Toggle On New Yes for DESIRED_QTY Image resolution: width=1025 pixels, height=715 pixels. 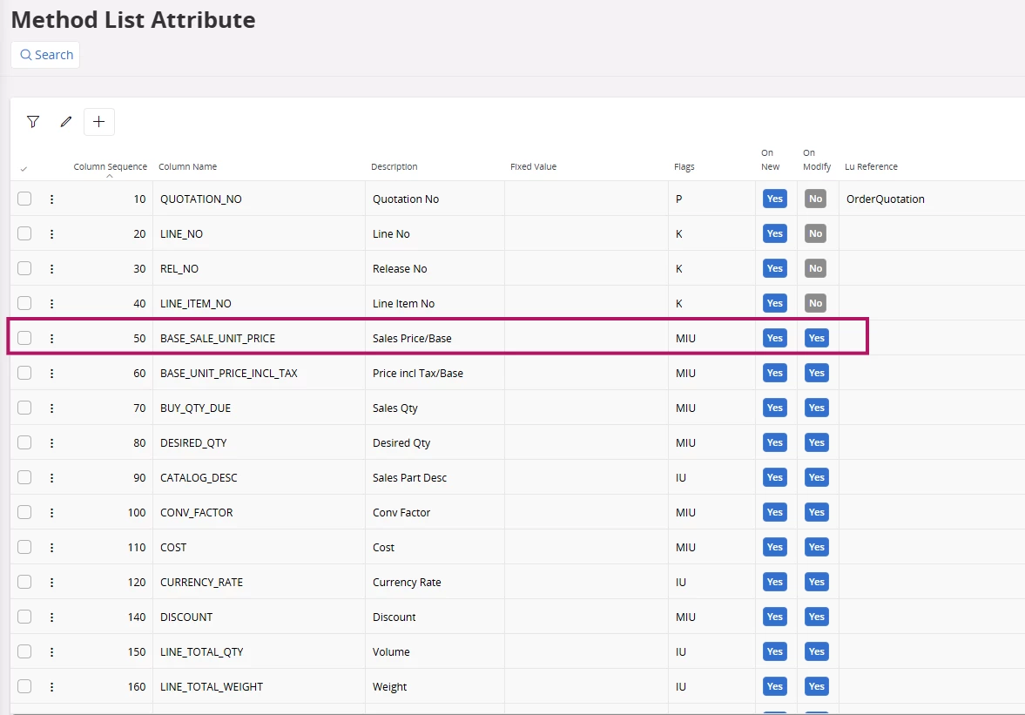pyautogui.click(x=775, y=442)
